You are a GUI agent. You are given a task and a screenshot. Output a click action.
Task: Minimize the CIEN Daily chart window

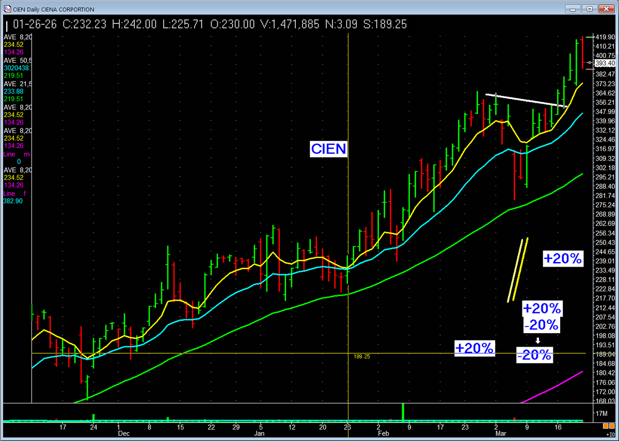pyautogui.click(x=574, y=9)
